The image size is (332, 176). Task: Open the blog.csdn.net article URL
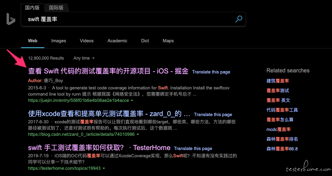pyautogui.click(x=81, y=134)
